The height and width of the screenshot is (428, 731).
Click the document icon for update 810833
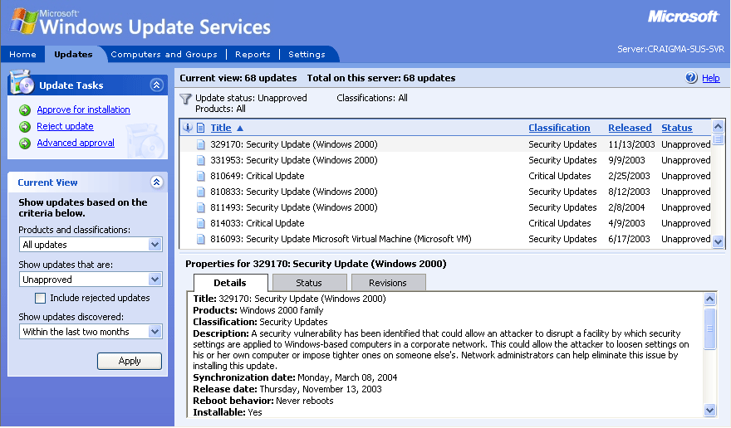(200, 192)
